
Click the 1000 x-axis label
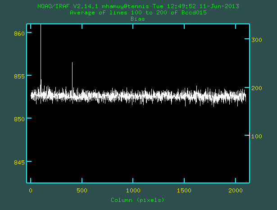click(133, 190)
